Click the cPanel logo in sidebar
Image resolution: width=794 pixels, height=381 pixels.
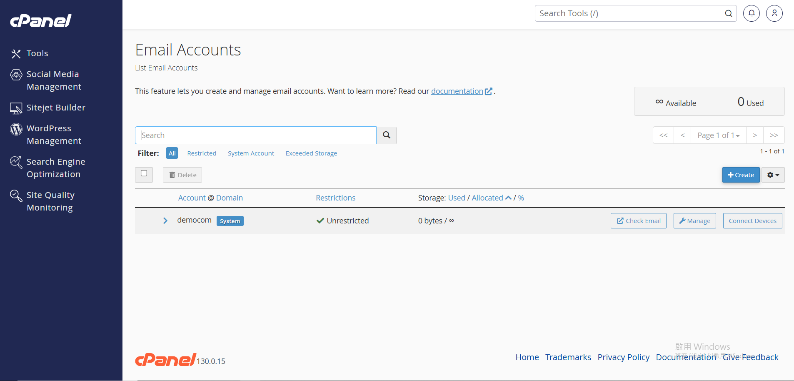pos(41,20)
